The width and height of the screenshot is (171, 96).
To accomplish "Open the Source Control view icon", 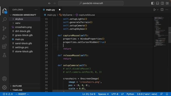I will 4,29.
